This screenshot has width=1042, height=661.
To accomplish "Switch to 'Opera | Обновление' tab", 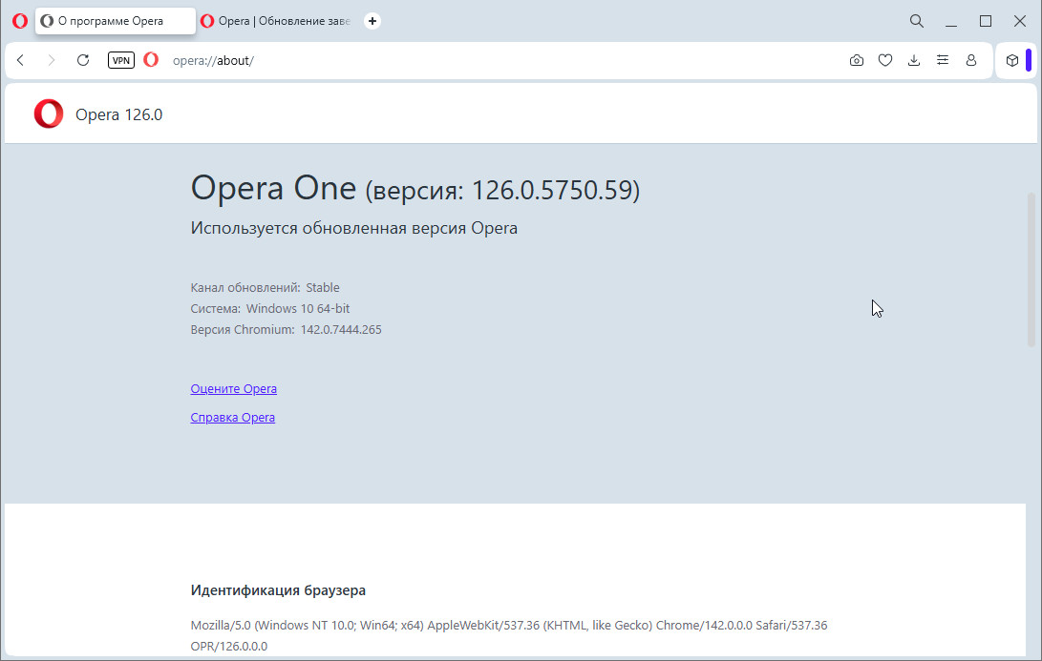I will click(277, 21).
